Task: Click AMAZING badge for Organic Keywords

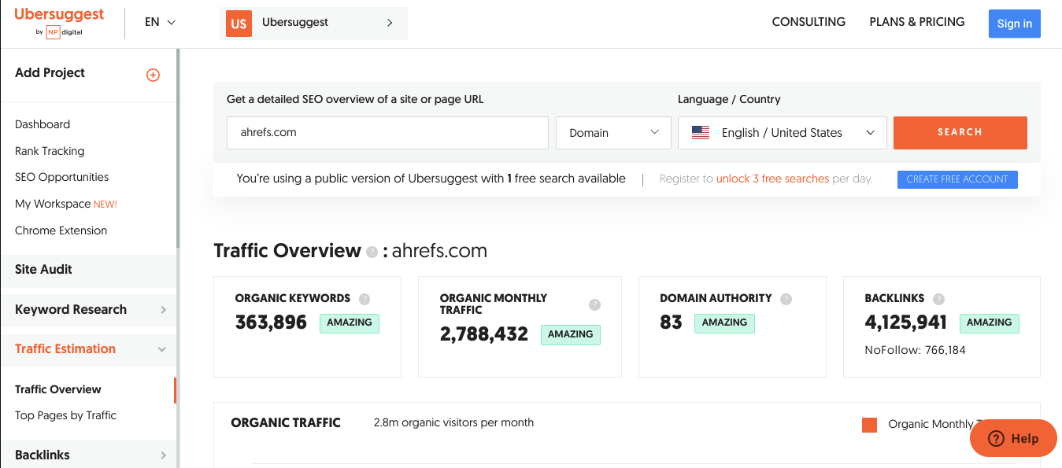Action: point(350,322)
